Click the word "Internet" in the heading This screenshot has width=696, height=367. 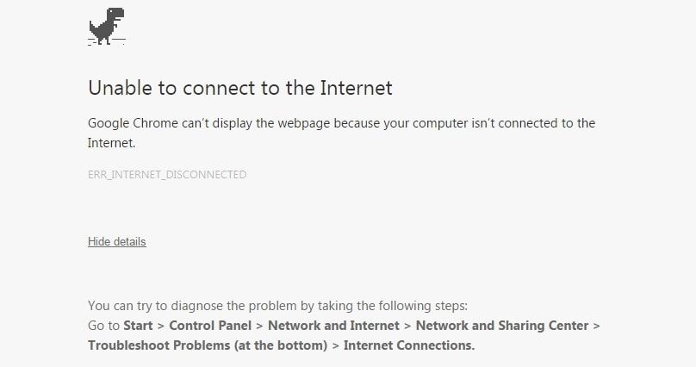[x=357, y=88]
